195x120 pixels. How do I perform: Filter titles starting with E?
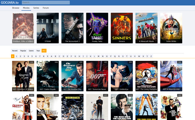tap(67, 56)
